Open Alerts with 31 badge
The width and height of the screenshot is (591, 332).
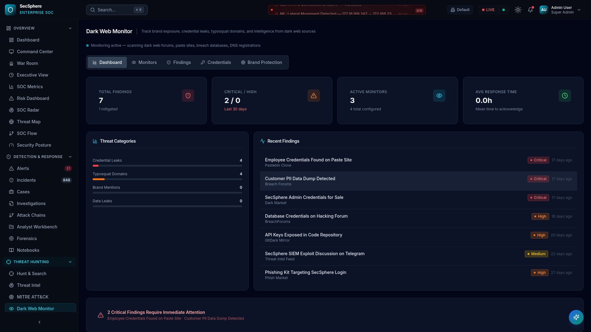click(x=40, y=169)
